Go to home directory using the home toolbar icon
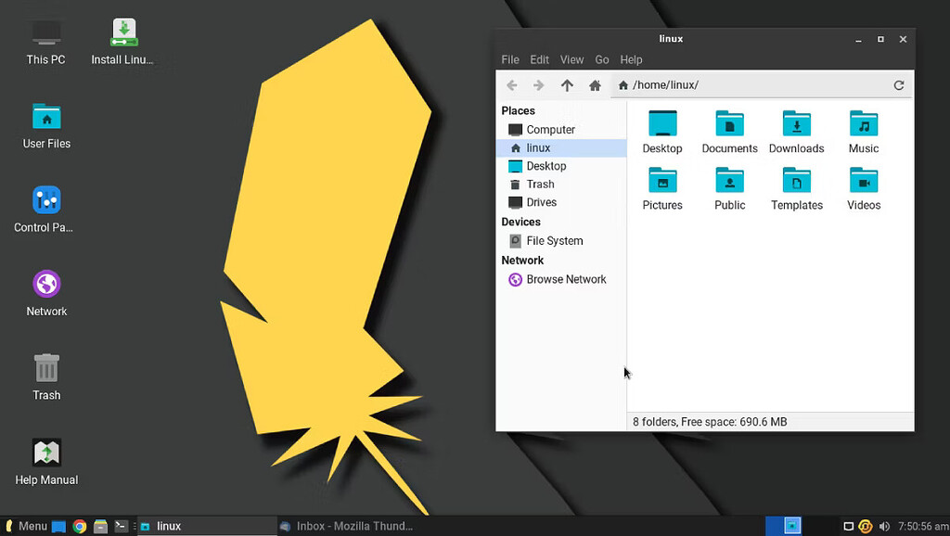This screenshot has width=950, height=536. click(595, 84)
